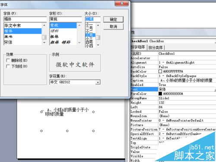Click the 确定 button in font dialog
This screenshot has width=216, height=162.
tap(113, 19)
